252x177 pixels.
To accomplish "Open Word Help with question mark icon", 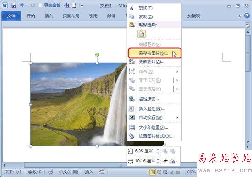I will pos(247,16).
